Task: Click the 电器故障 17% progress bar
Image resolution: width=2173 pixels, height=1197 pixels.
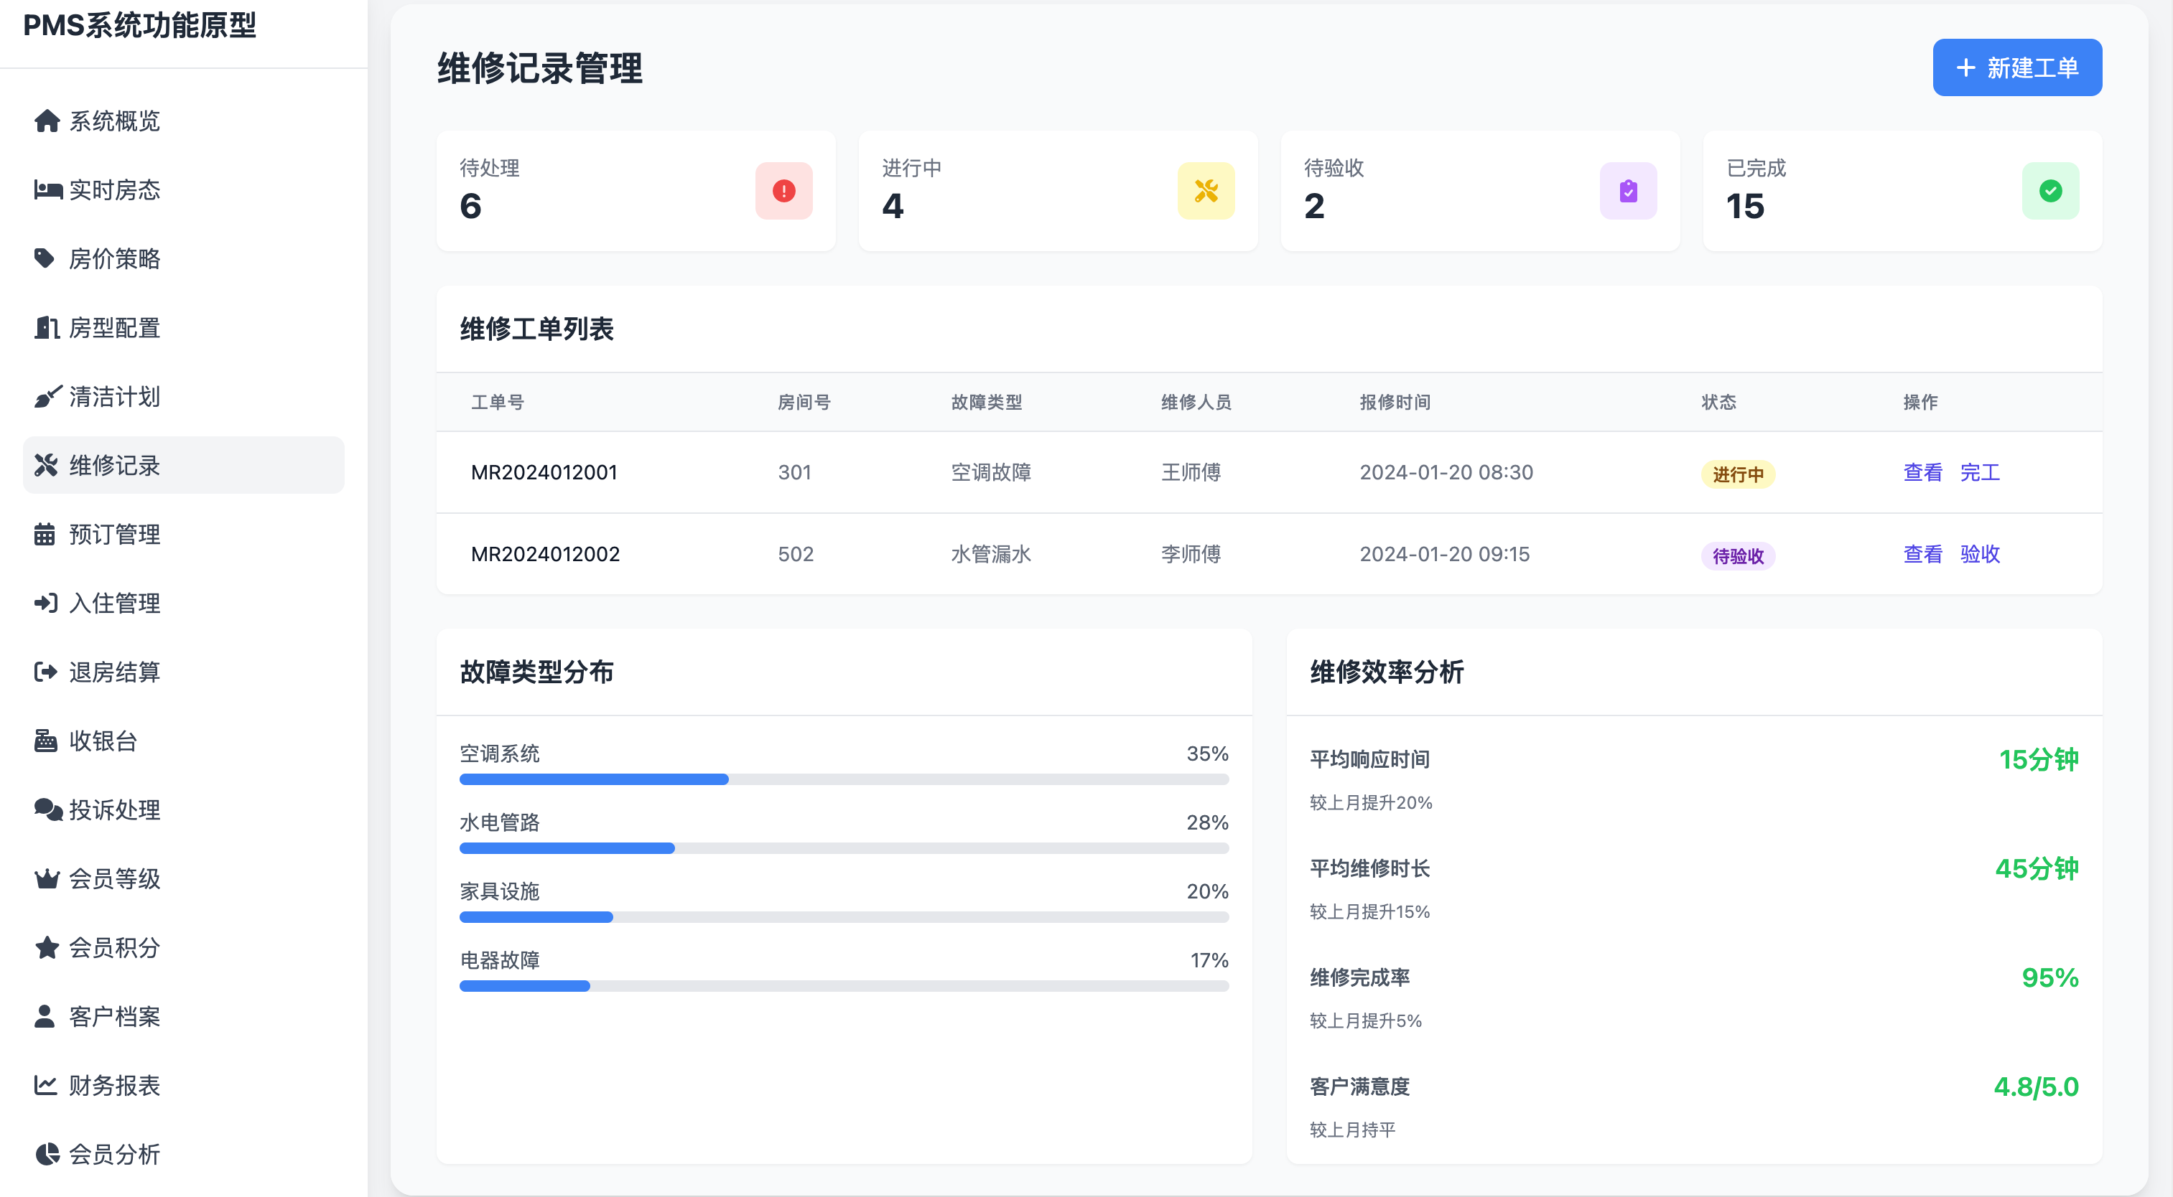Action: click(x=844, y=986)
